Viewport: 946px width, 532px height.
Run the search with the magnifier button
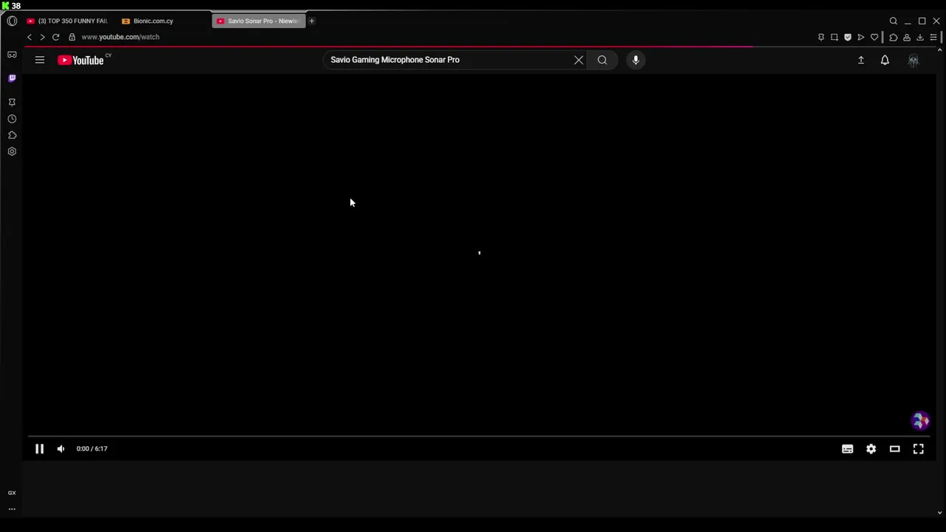click(x=602, y=60)
